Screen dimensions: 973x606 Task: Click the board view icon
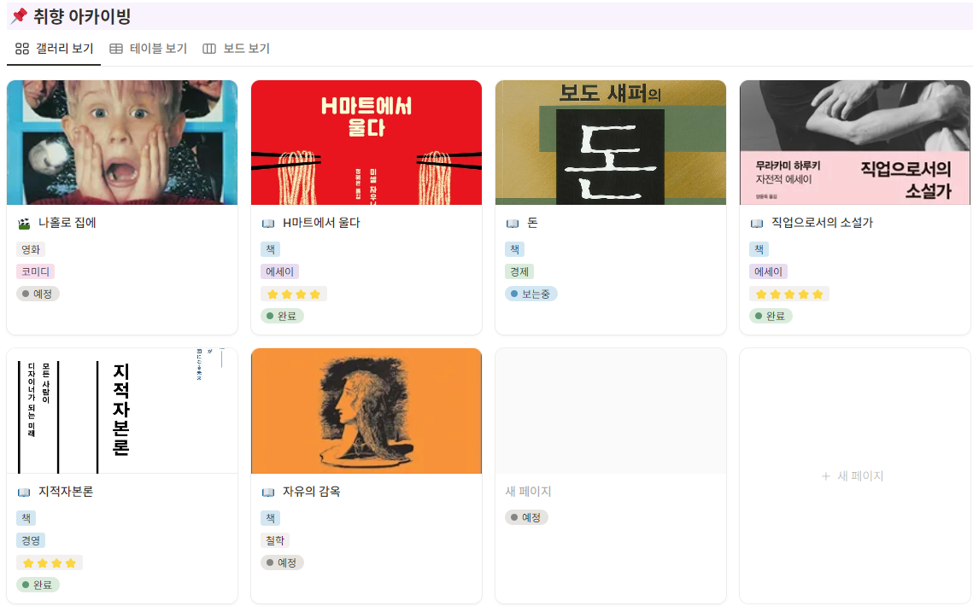pos(208,49)
